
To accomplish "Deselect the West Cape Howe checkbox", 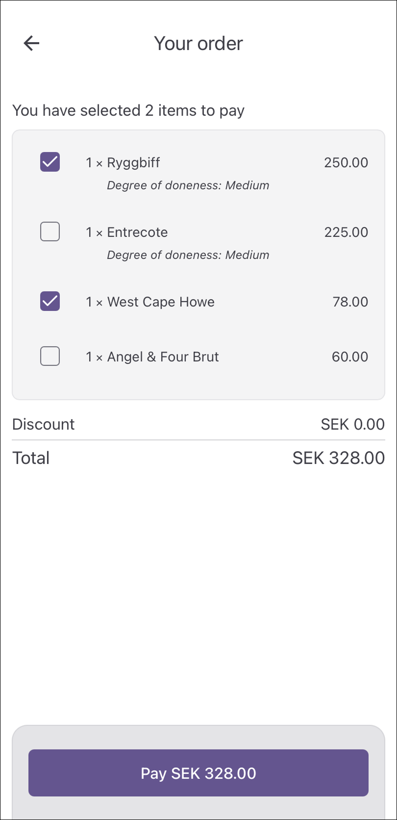I will 50,301.
